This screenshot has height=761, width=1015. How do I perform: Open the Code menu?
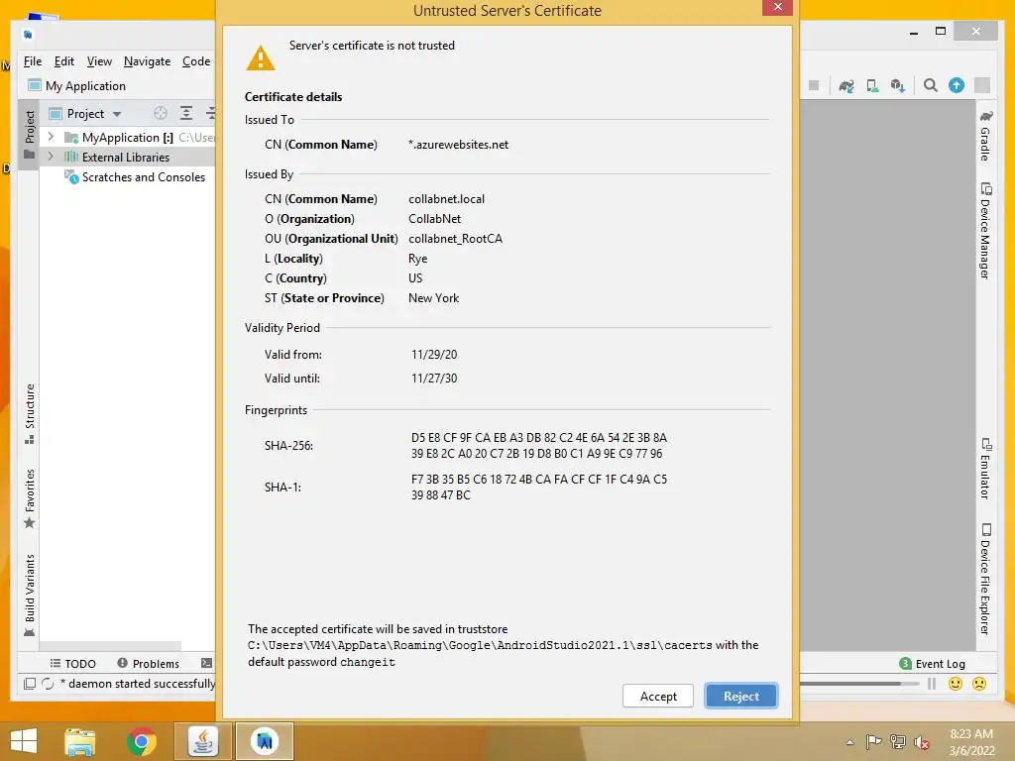[x=196, y=61]
